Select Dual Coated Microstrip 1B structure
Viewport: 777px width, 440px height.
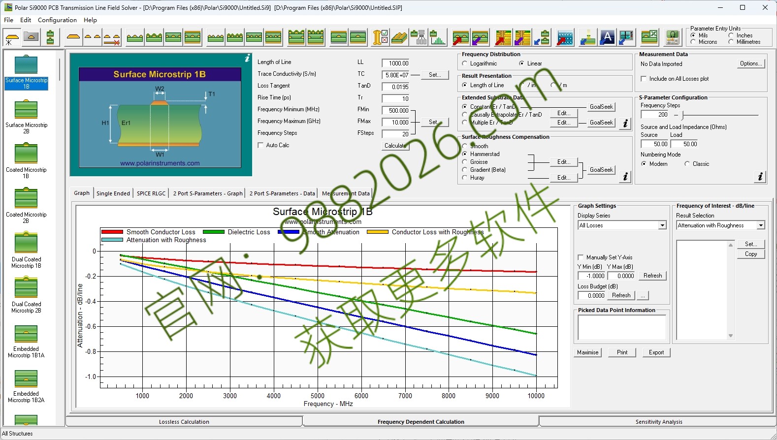coord(27,251)
